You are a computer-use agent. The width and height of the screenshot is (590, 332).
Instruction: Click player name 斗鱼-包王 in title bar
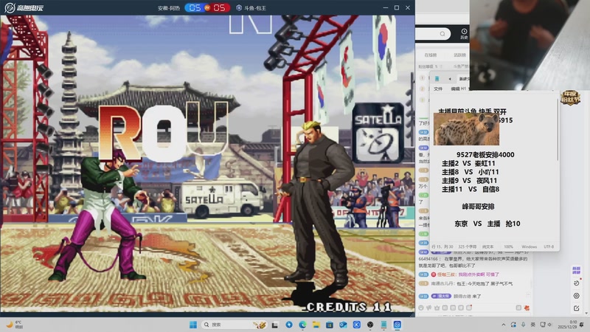[x=255, y=8]
